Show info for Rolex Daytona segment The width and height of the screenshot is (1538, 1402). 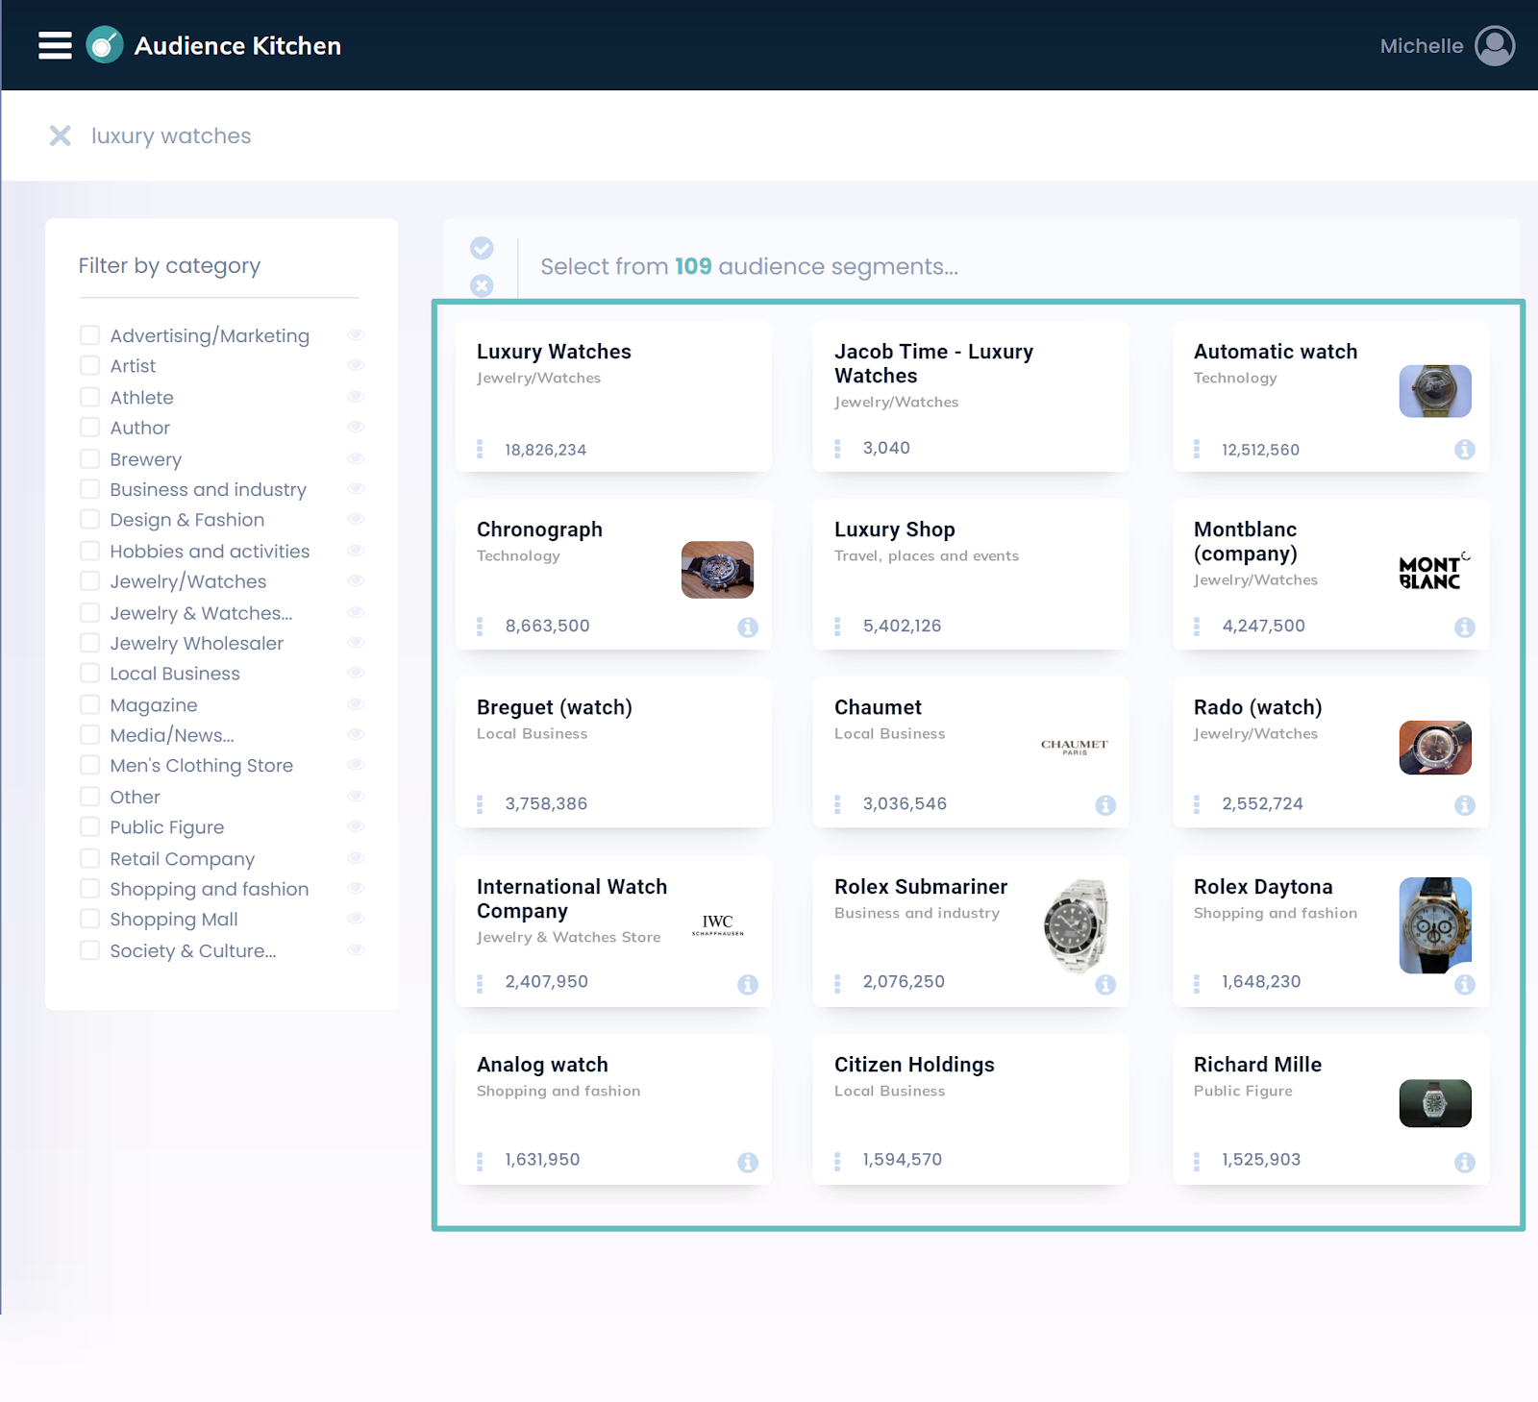[x=1465, y=984]
